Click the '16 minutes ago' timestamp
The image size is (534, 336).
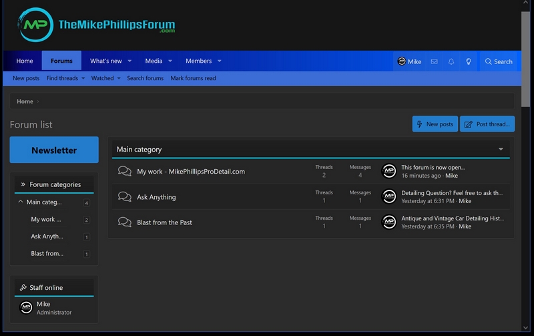coord(421,176)
